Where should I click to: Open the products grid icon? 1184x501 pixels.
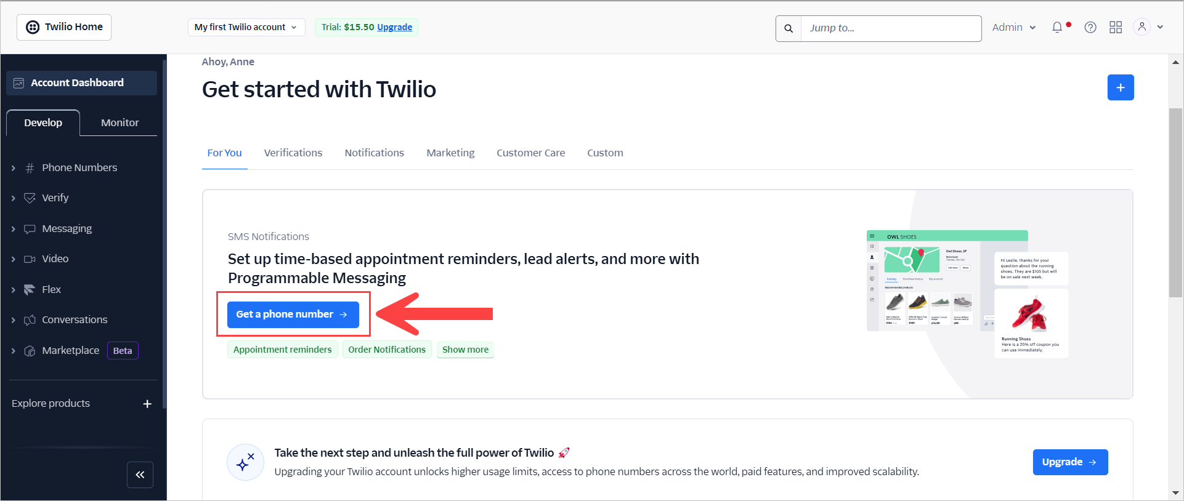[1116, 27]
